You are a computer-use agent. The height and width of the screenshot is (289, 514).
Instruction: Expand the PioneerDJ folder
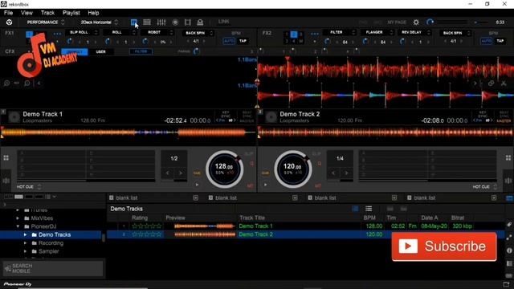[x=18, y=226]
